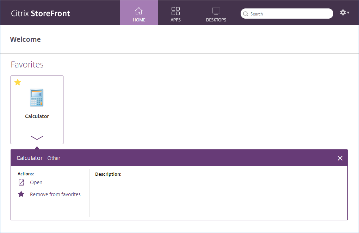Click the Open launch icon in Actions
This screenshot has width=359, height=233.
coord(21,182)
